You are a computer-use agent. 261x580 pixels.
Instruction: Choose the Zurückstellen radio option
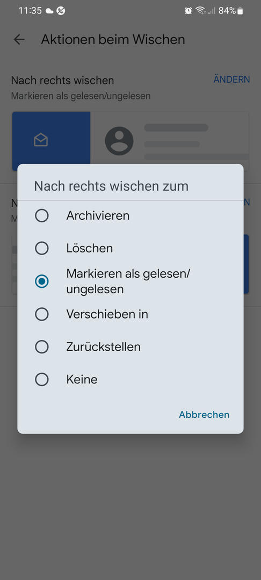41,346
